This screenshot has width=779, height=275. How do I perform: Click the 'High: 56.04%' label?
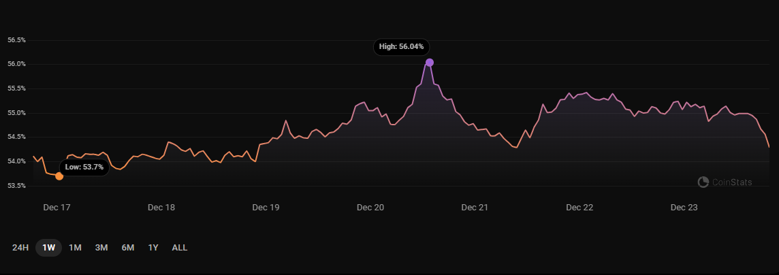coord(402,47)
